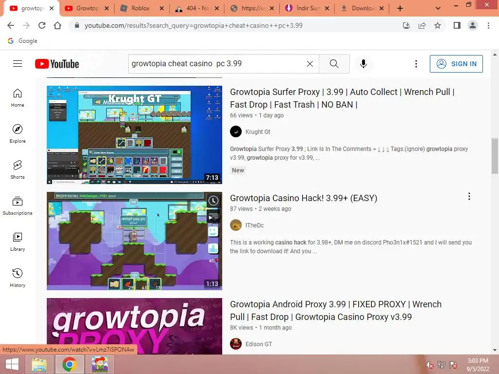Open a new browser tab
The height and width of the screenshot is (374, 499).
coord(400,9)
